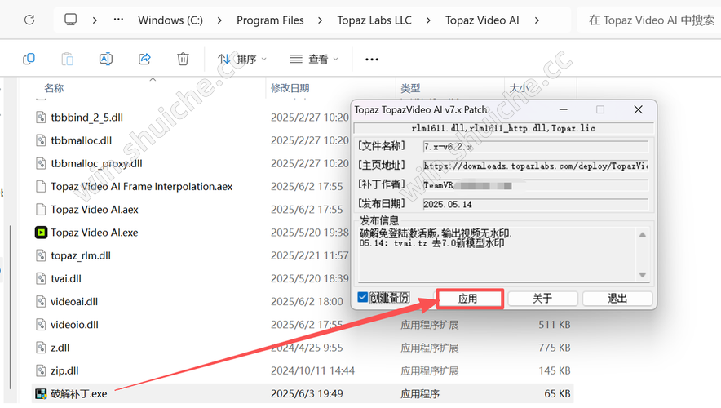Expand the chevron after Topaz Labs LLC

tap(428, 20)
